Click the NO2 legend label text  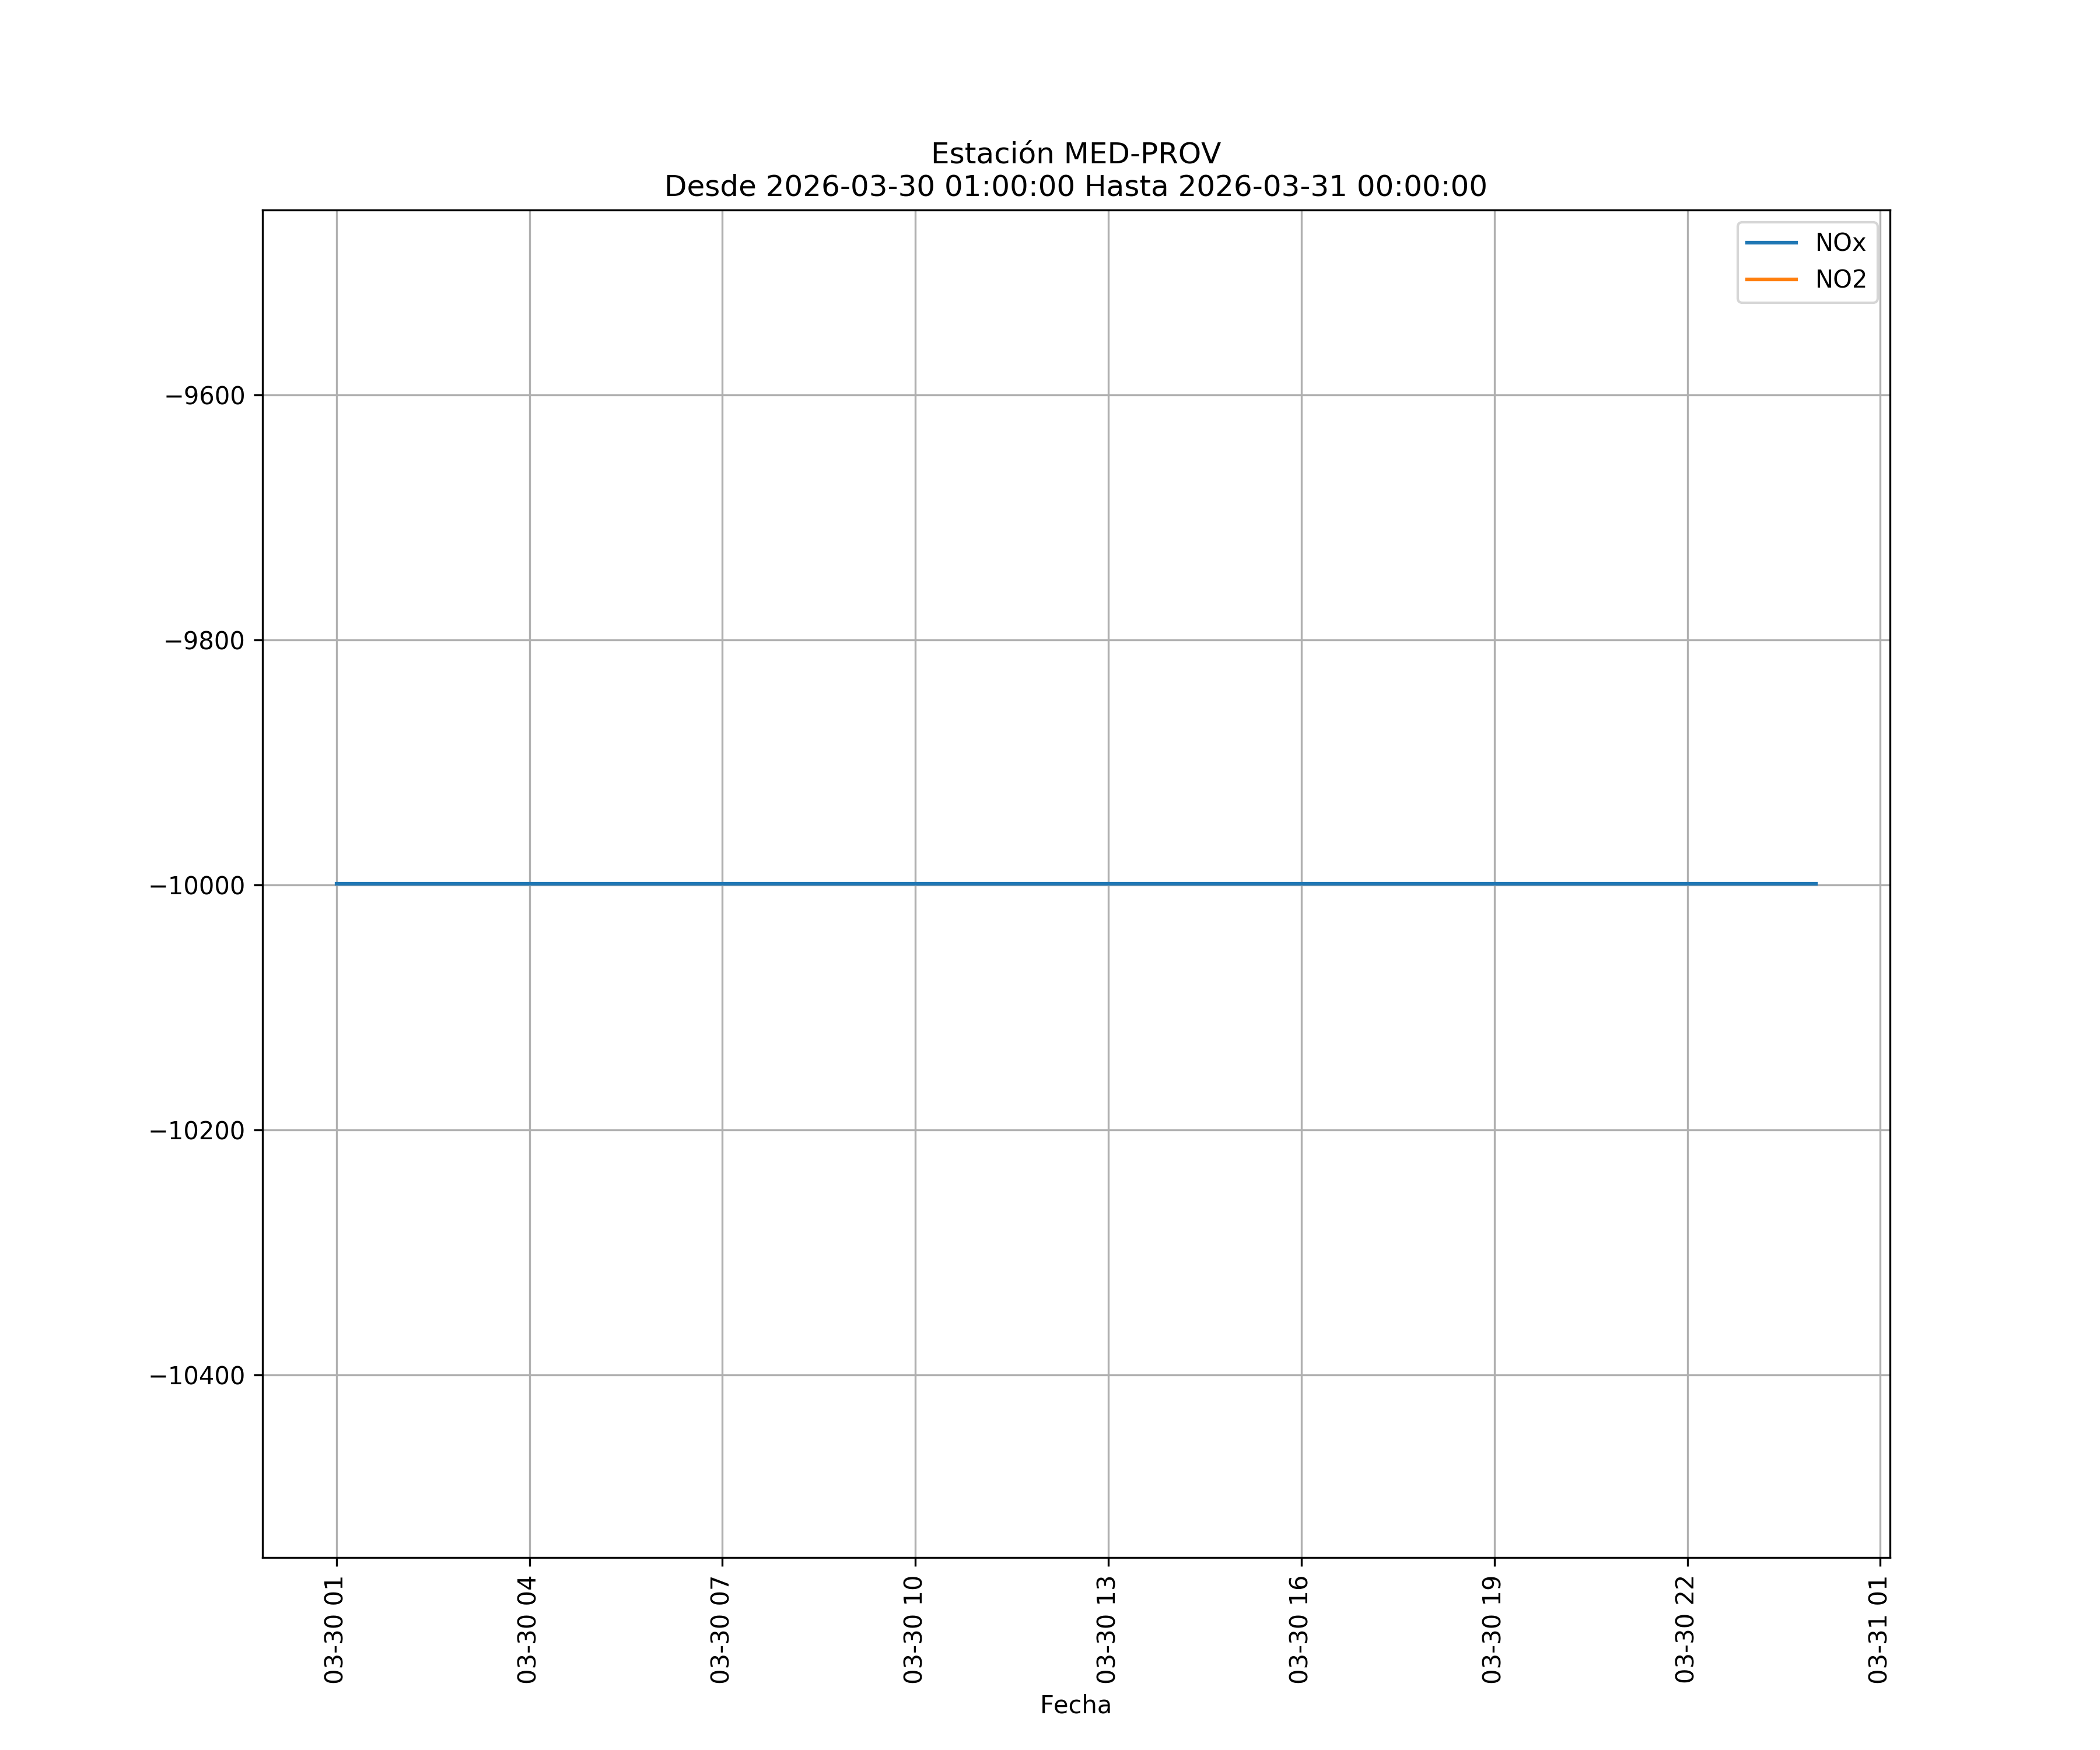(x=1840, y=280)
